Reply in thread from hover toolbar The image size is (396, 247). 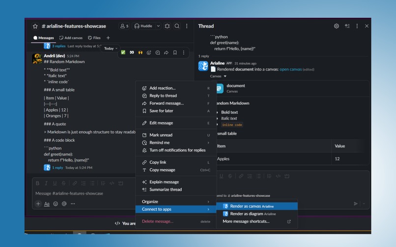(x=158, y=52)
